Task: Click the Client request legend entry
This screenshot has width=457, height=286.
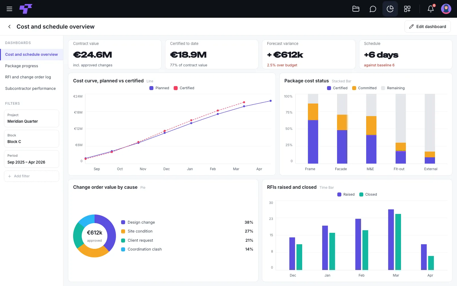Action: pyautogui.click(x=187, y=240)
